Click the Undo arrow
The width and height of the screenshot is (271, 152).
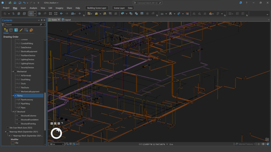(x=24, y=3)
